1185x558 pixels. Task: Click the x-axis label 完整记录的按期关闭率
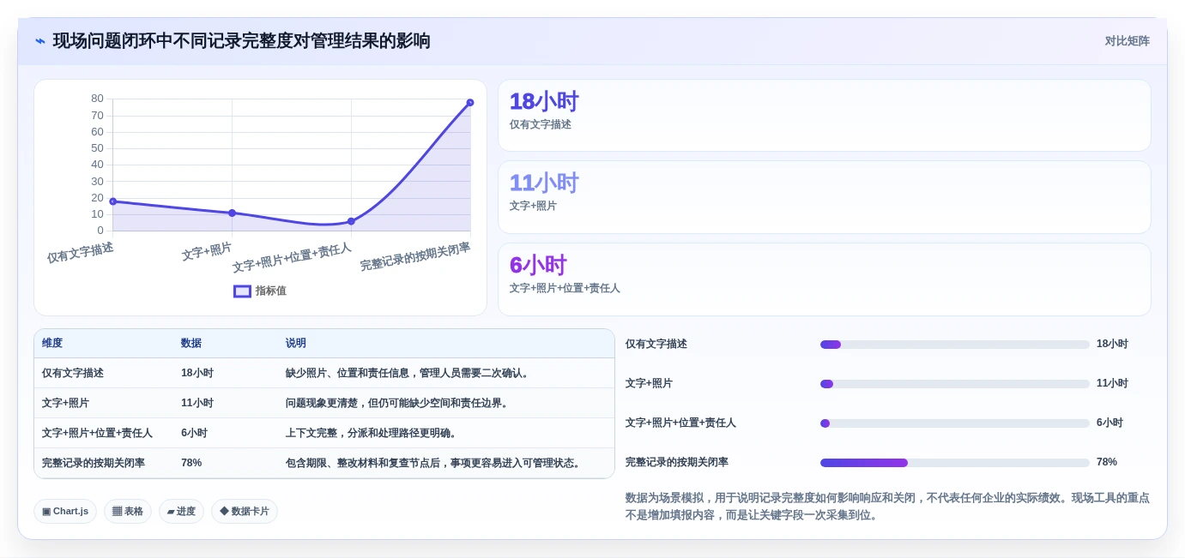(x=415, y=257)
